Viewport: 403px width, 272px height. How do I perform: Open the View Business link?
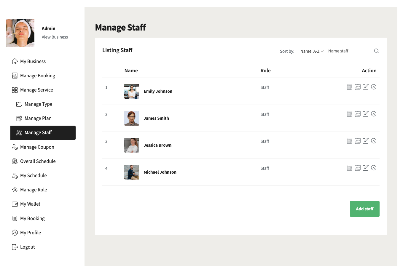coord(55,37)
